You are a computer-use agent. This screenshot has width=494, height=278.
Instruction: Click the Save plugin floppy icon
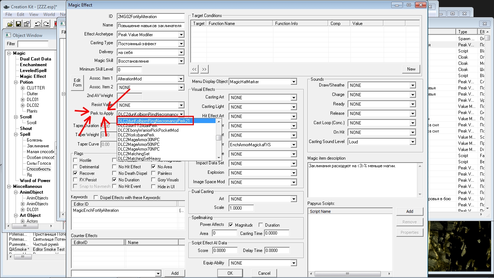pyautogui.click(x=18, y=24)
